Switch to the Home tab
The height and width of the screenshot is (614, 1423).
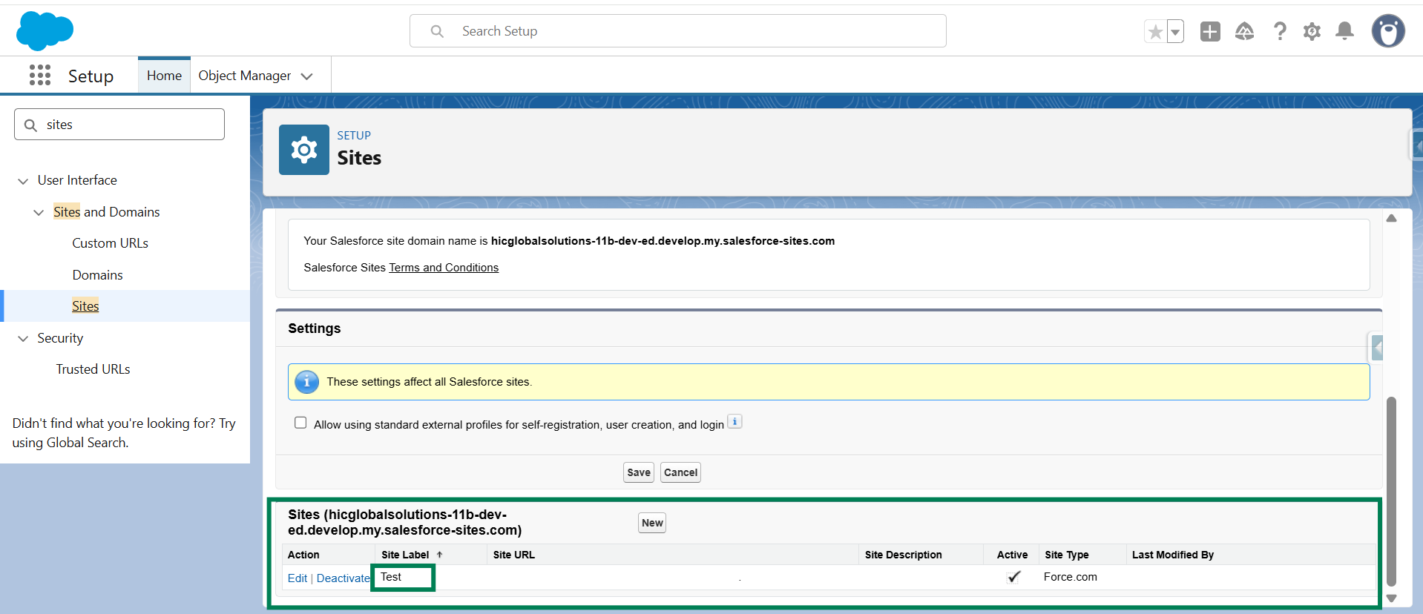coord(164,76)
